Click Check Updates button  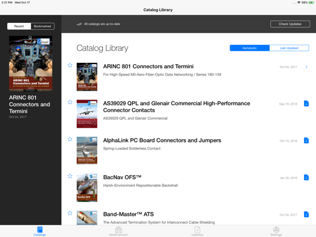290,24
